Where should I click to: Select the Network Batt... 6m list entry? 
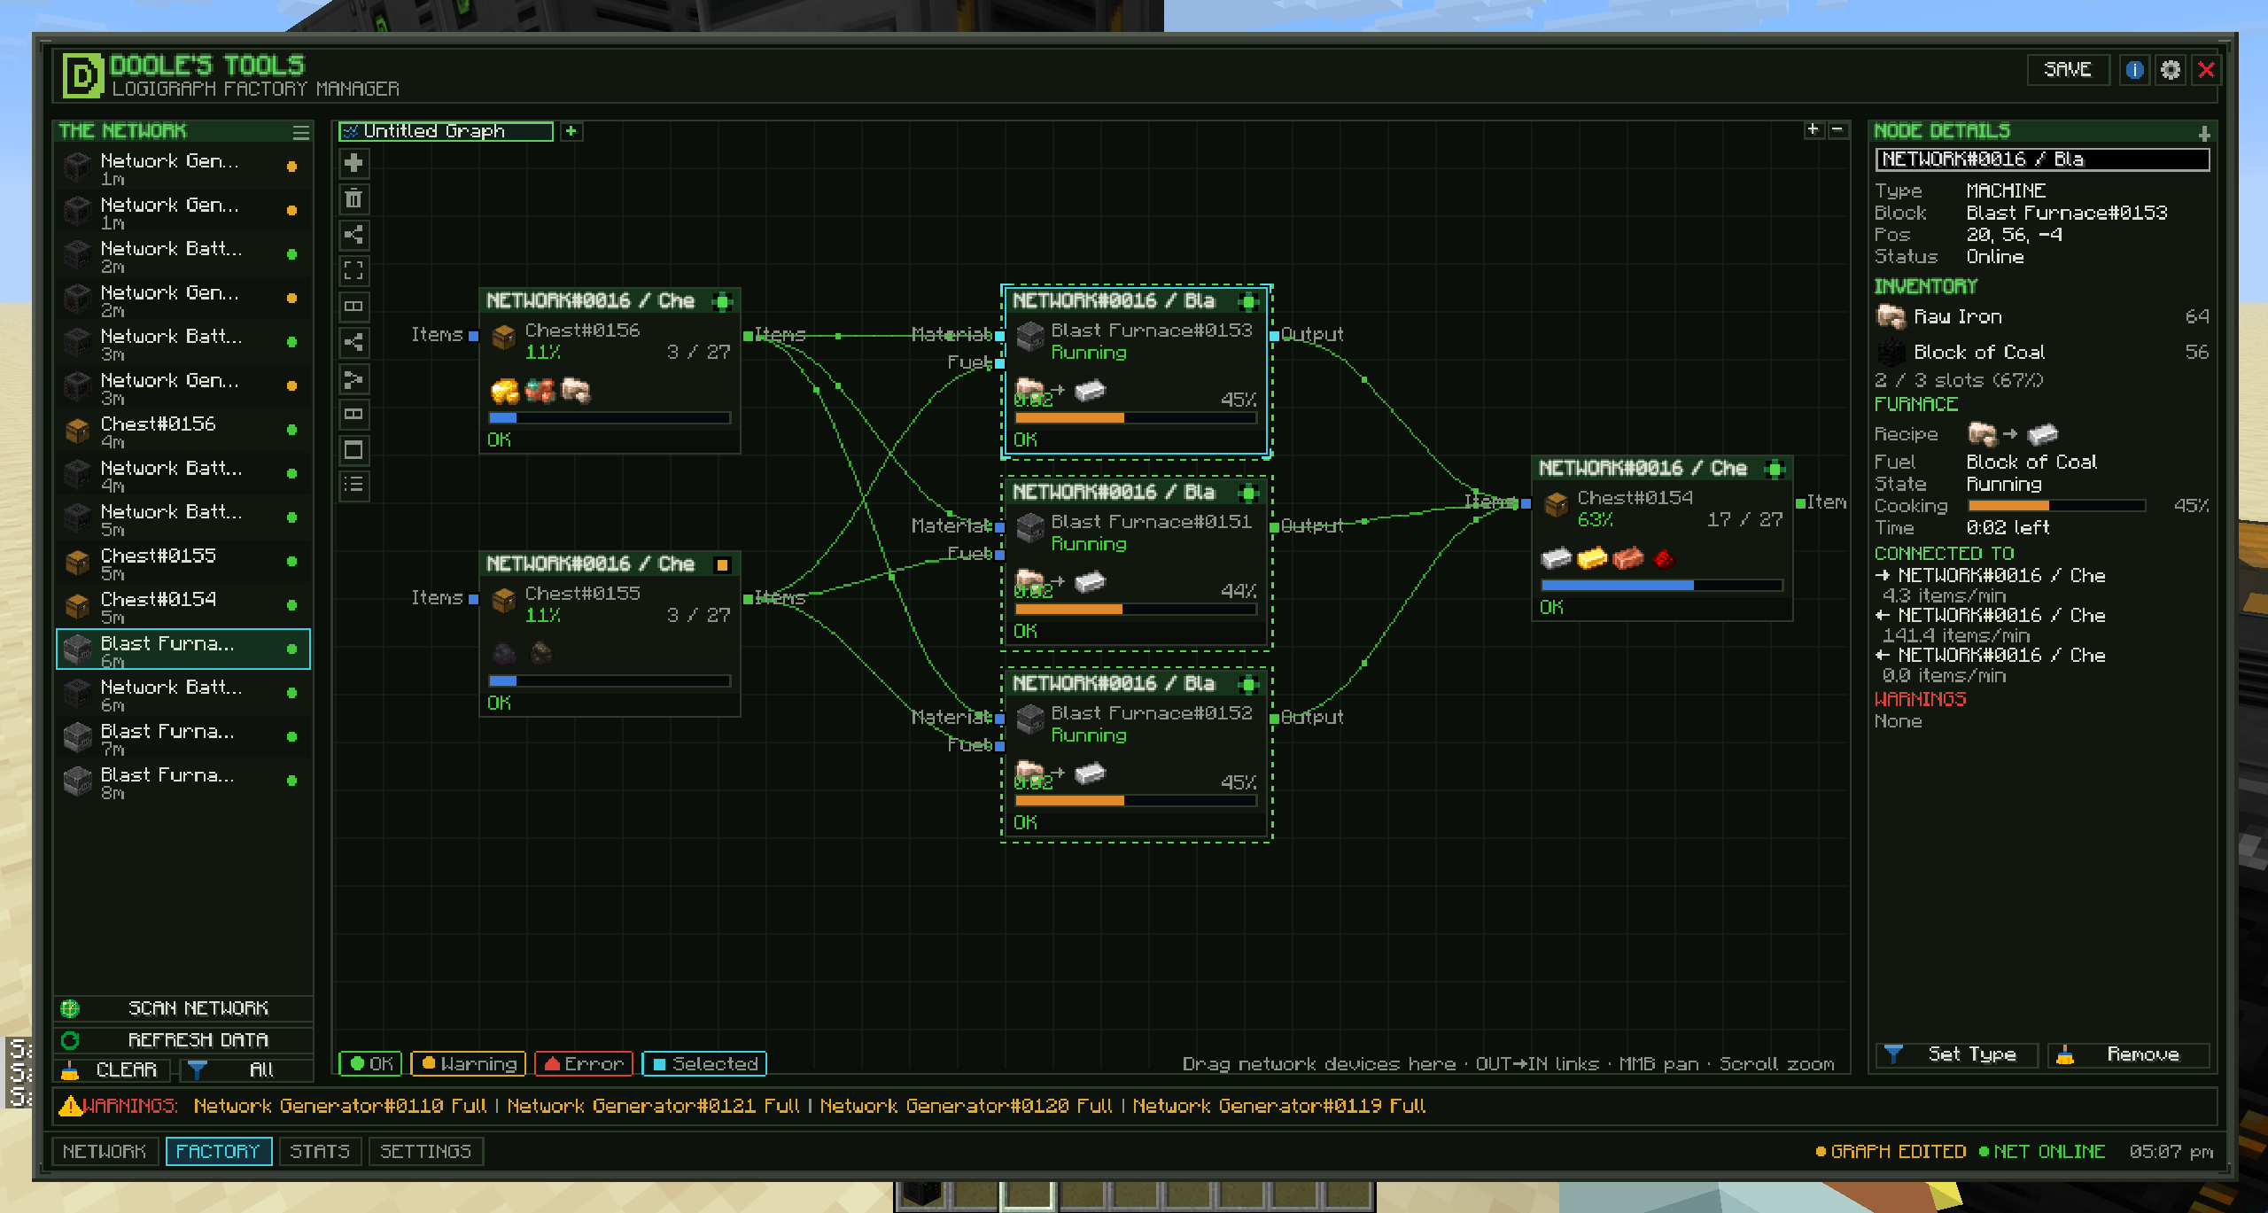[x=183, y=694]
